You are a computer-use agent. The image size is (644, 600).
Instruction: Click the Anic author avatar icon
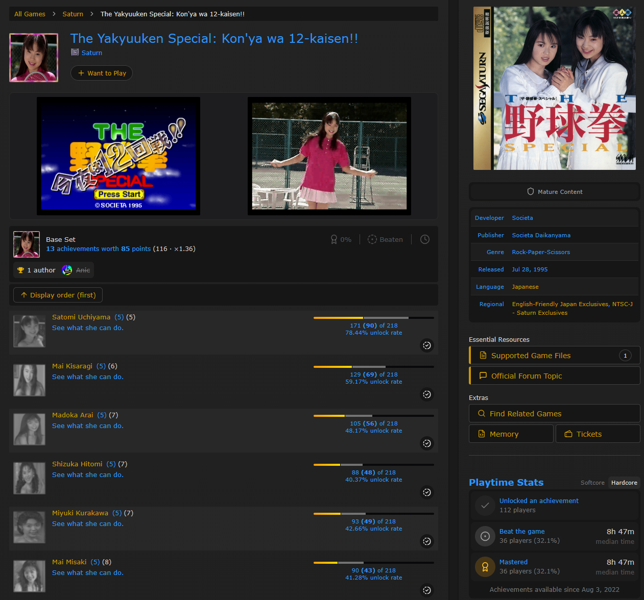point(67,270)
